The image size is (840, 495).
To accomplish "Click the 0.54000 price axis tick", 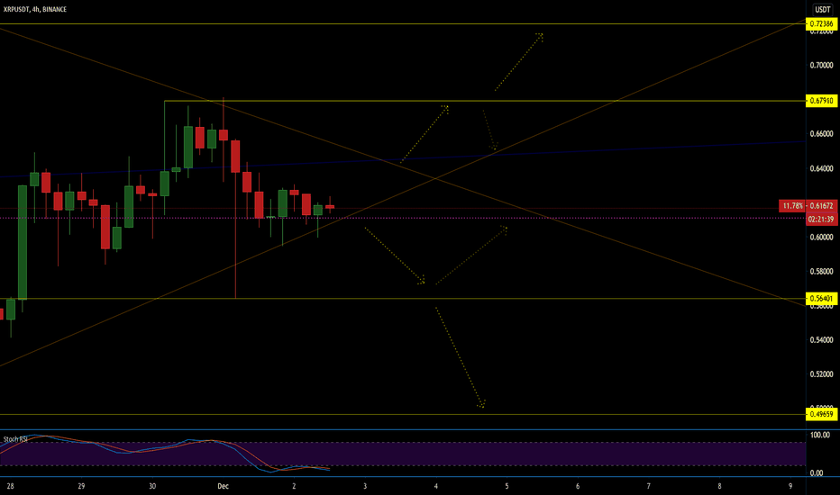I will pyautogui.click(x=821, y=340).
